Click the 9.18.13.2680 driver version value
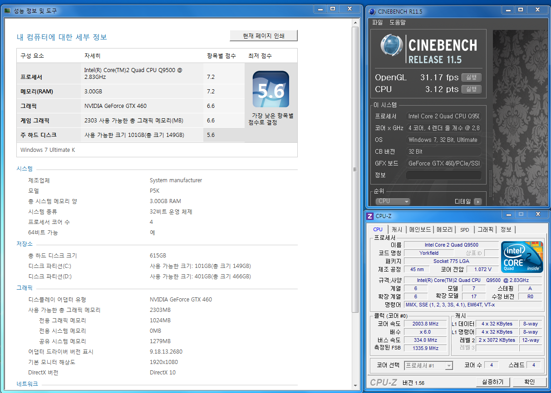The width and height of the screenshot is (551, 393). coord(166,352)
